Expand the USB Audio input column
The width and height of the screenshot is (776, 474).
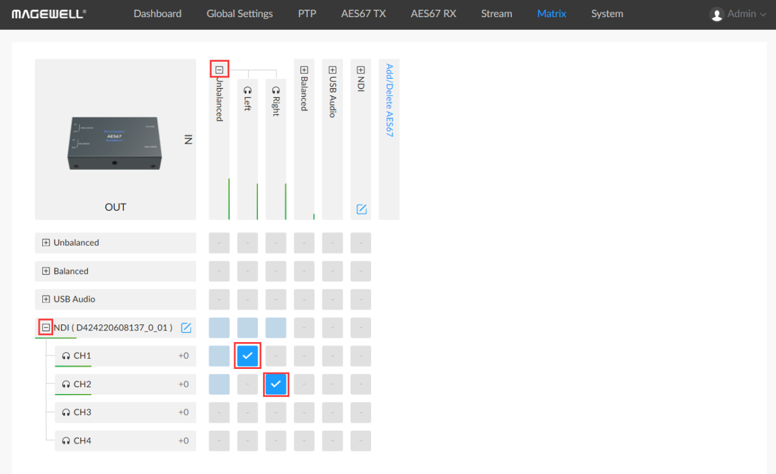tap(333, 70)
